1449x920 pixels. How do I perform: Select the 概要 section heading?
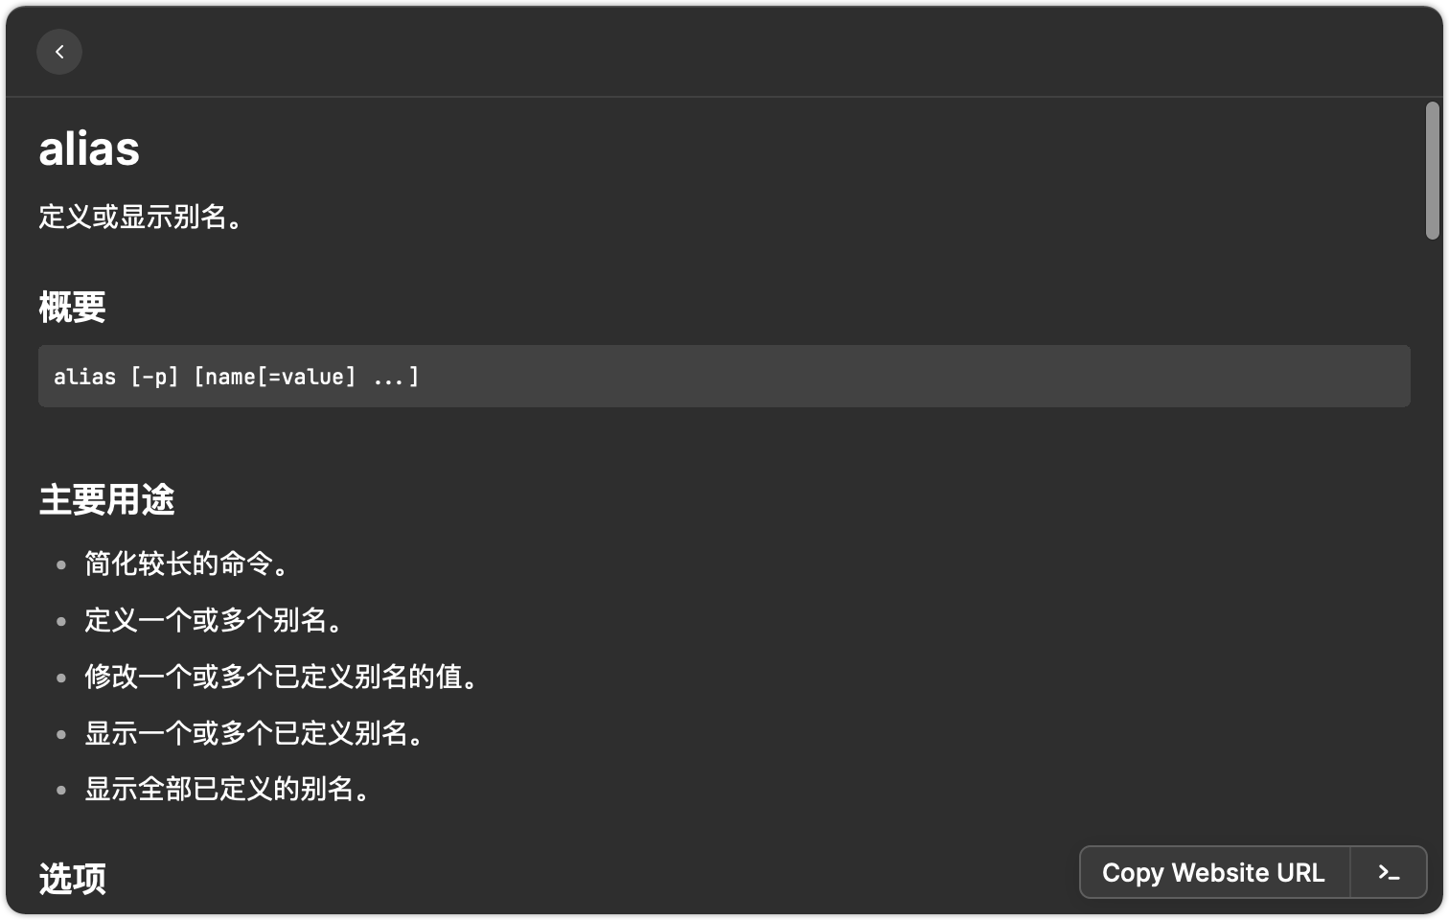coord(72,307)
